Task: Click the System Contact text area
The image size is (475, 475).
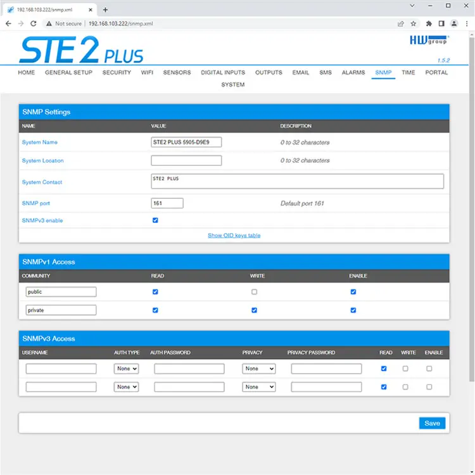Action: pos(298,181)
